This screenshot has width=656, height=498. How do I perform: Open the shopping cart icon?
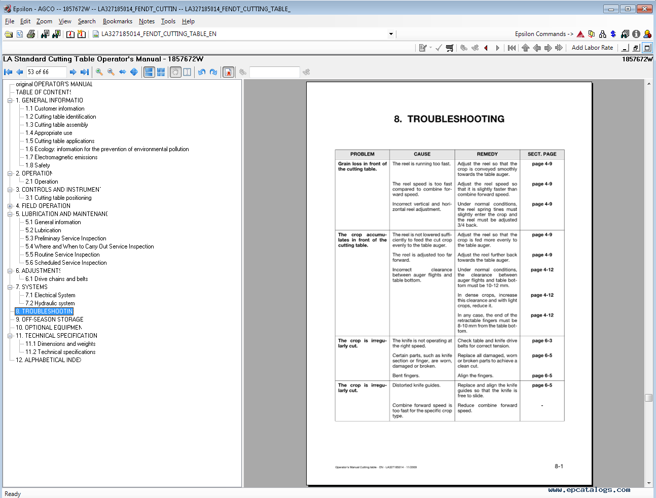click(450, 48)
